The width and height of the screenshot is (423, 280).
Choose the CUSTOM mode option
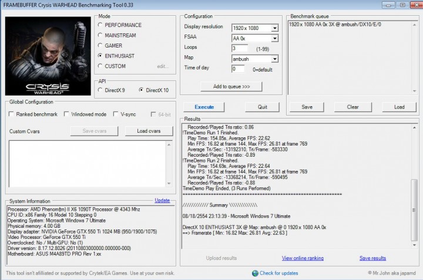(100, 66)
